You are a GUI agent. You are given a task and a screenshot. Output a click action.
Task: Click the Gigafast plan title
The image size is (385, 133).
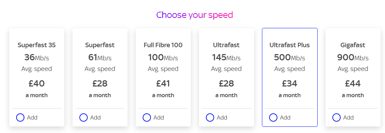(353, 45)
